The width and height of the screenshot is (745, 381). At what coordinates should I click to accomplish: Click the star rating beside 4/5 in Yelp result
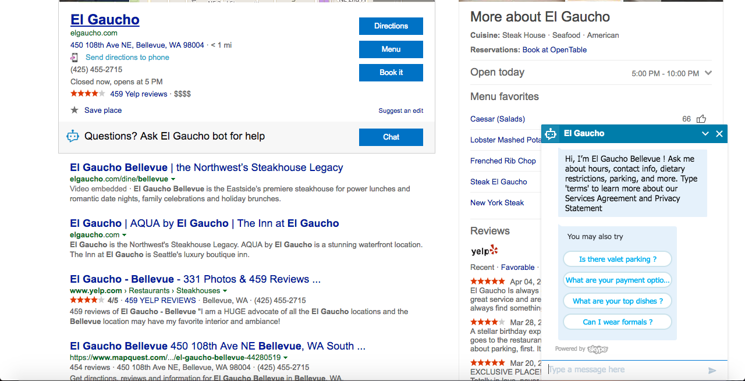(x=87, y=300)
